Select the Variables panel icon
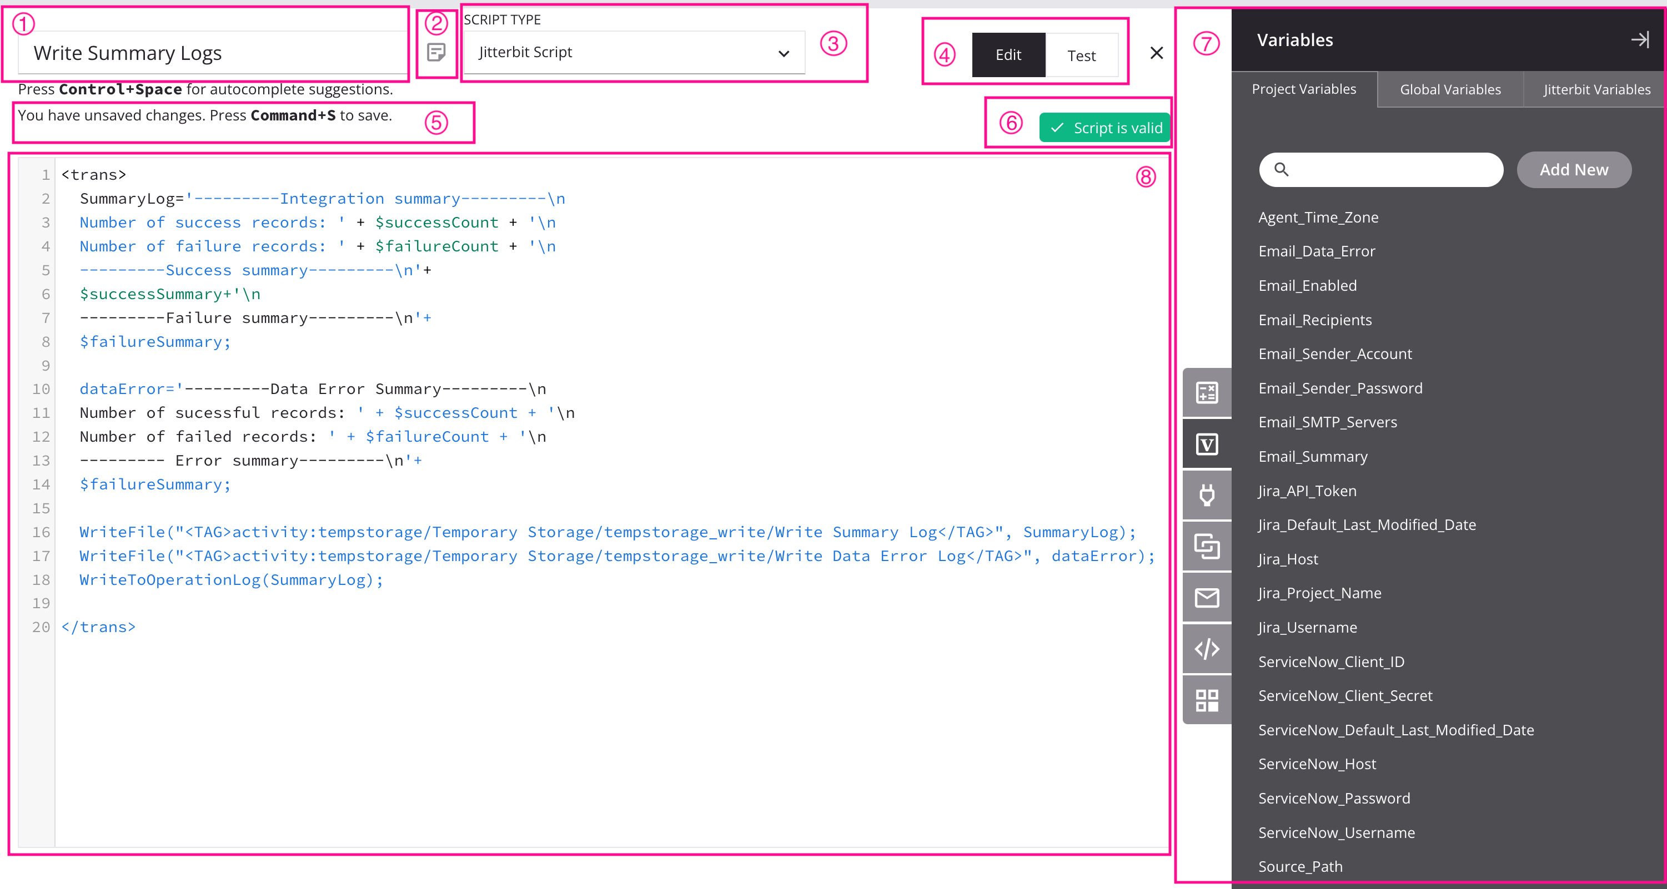 pyautogui.click(x=1207, y=445)
